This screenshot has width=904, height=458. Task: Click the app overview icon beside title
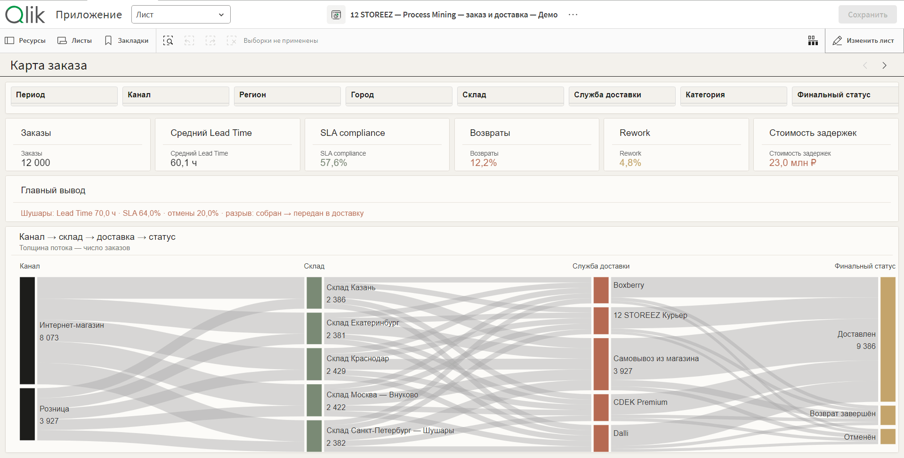click(336, 15)
